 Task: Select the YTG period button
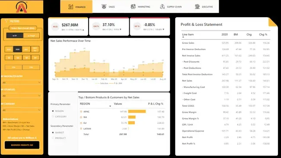31,67
